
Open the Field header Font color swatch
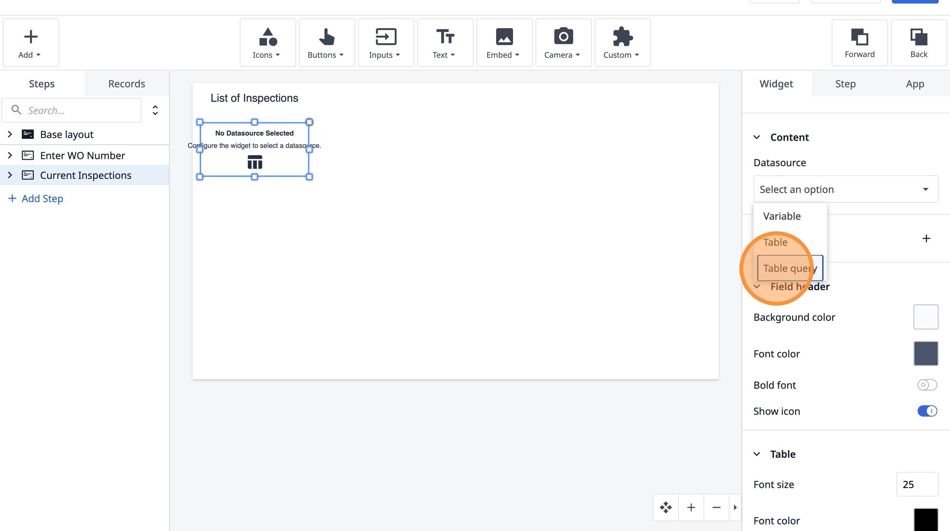925,353
